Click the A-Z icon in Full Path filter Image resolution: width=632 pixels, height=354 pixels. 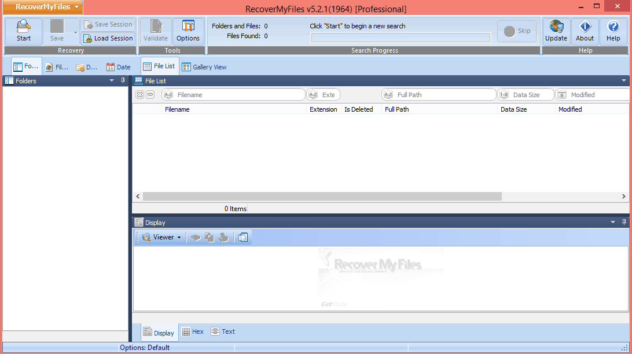(x=388, y=95)
